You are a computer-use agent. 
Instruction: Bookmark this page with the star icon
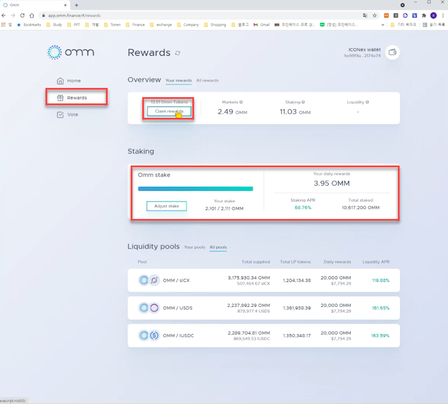click(374, 16)
